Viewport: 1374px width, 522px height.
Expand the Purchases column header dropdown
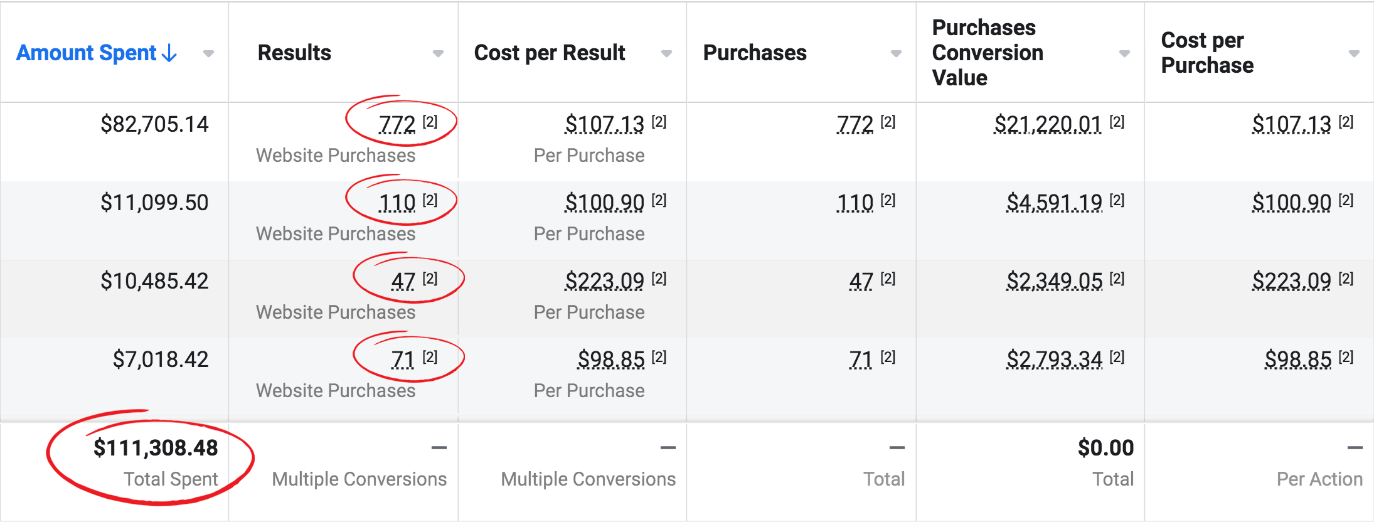[896, 54]
